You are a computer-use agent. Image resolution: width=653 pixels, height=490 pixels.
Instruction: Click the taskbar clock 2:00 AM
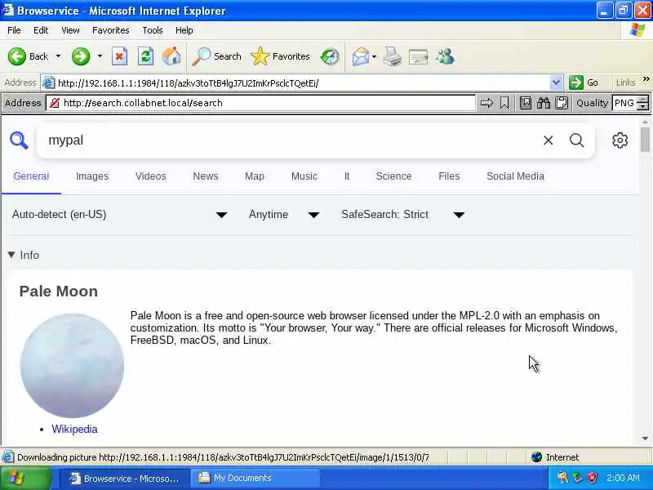[623, 478]
